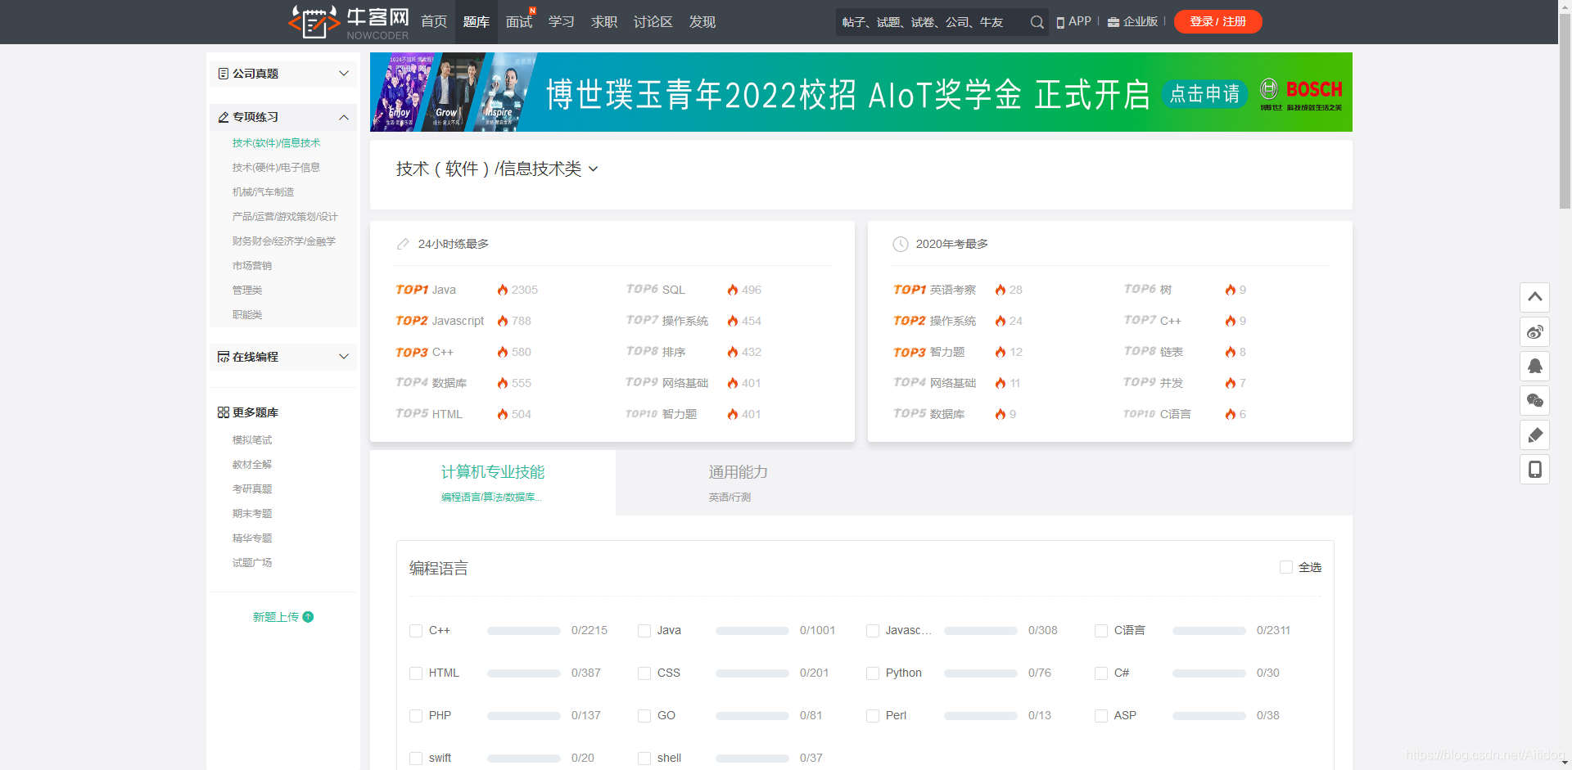Click the C++ progress bar
Image resolution: width=1572 pixels, height=770 pixels.
pos(524,631)
